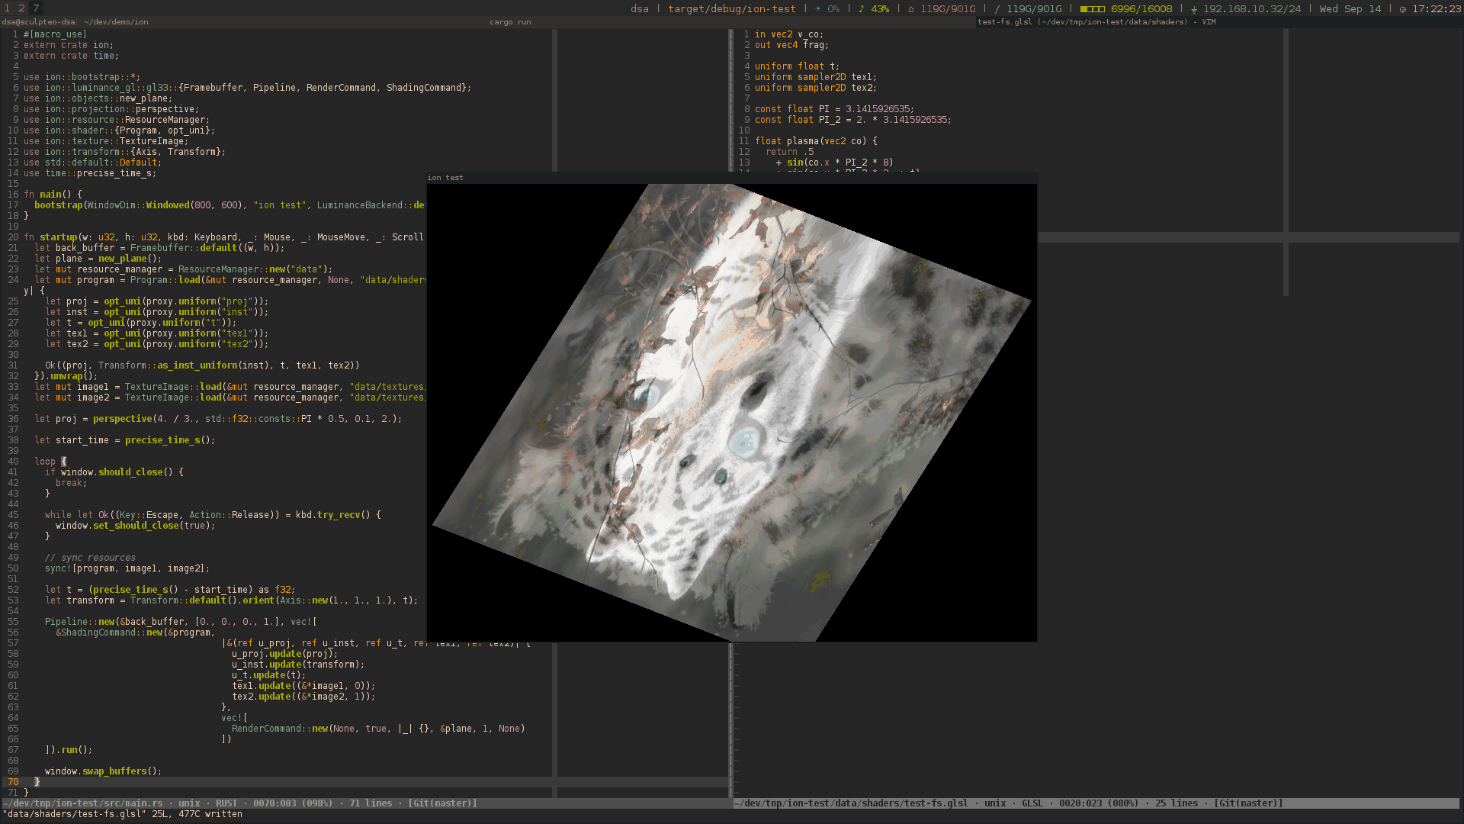Click the date 'Wed Sep 14' in status bar
The image size is (1464, 824).
click(x=1350, y=8)
